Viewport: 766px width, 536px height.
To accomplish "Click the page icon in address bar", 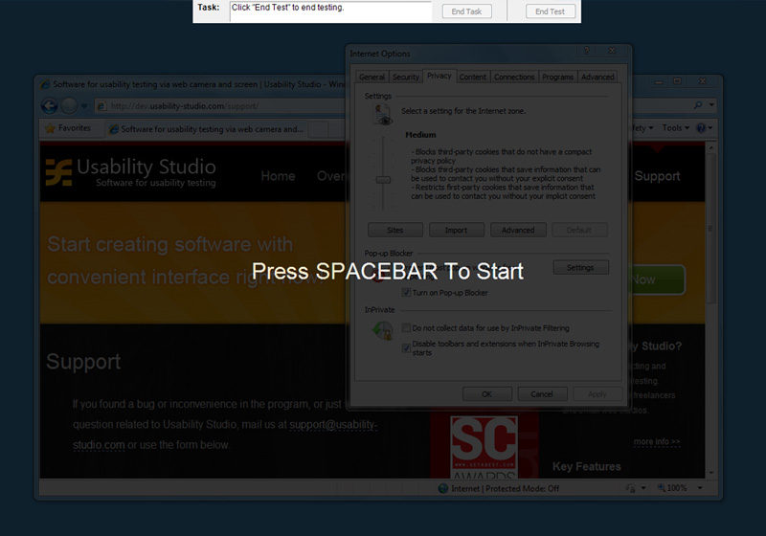I will (x=102, y=106).
